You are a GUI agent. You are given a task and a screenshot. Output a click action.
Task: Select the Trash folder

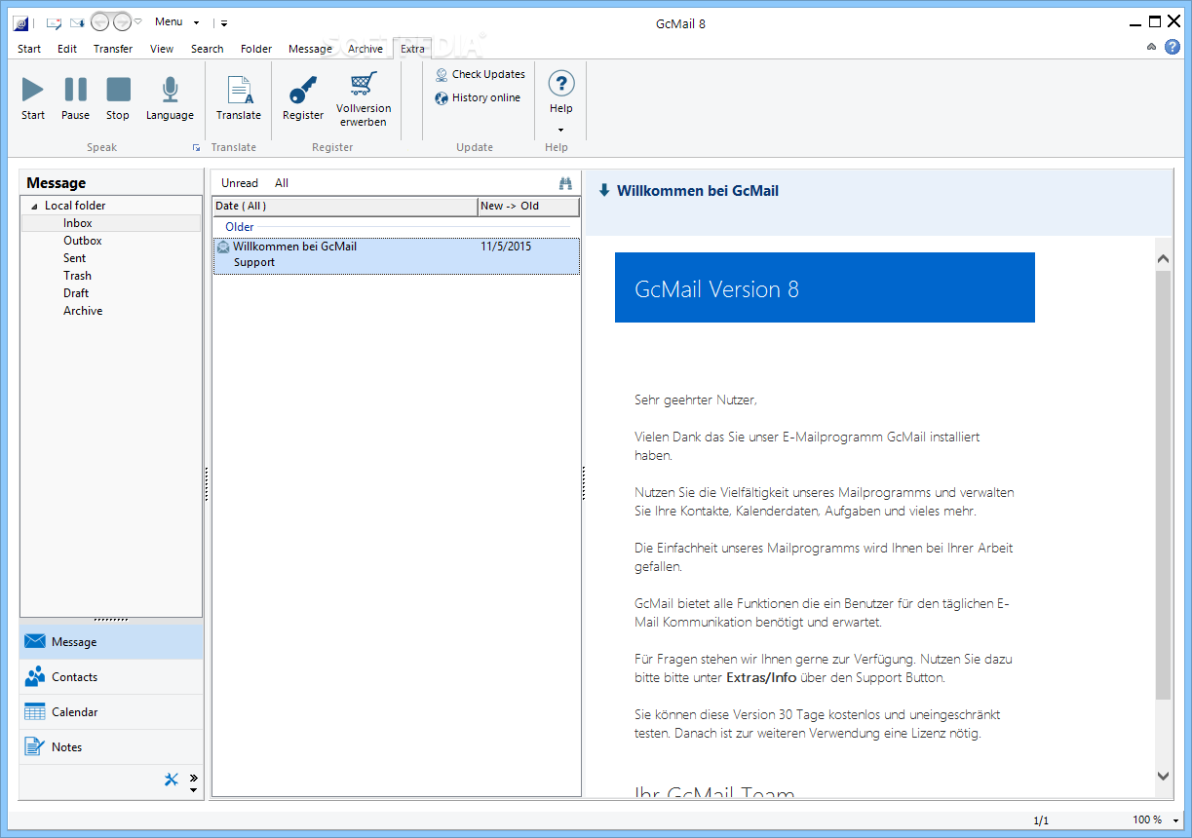[x=78, y=276]
